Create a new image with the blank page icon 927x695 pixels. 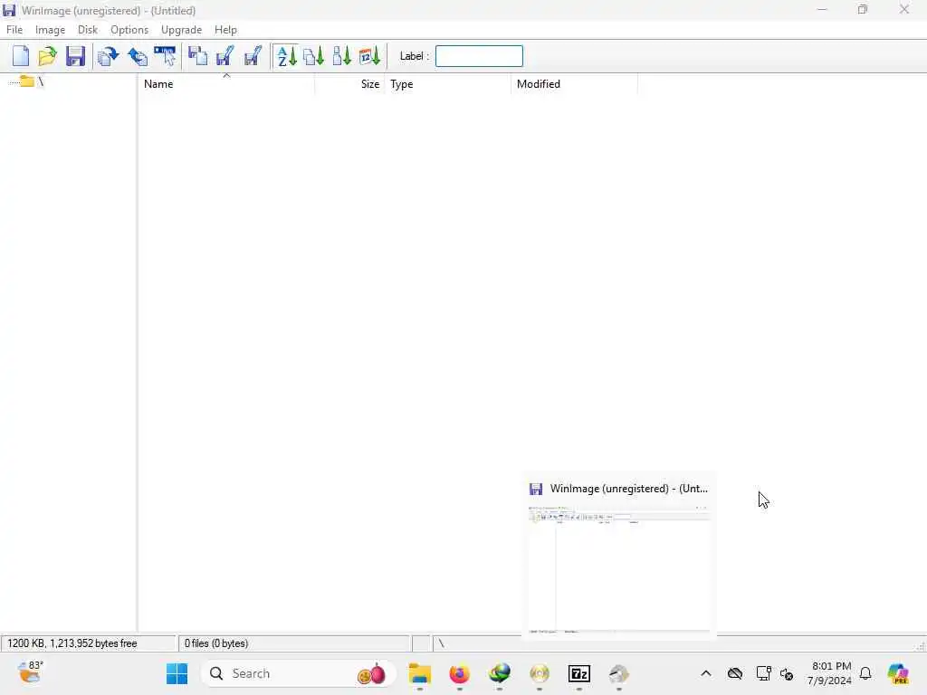click(x=21, y=56)
